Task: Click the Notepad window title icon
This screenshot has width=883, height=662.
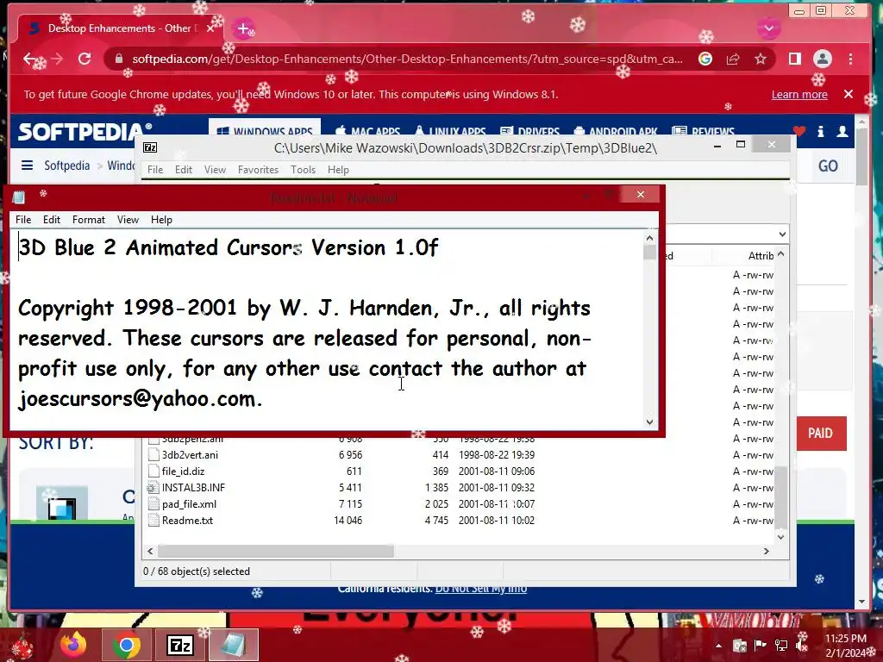Action: click(19, 197)
